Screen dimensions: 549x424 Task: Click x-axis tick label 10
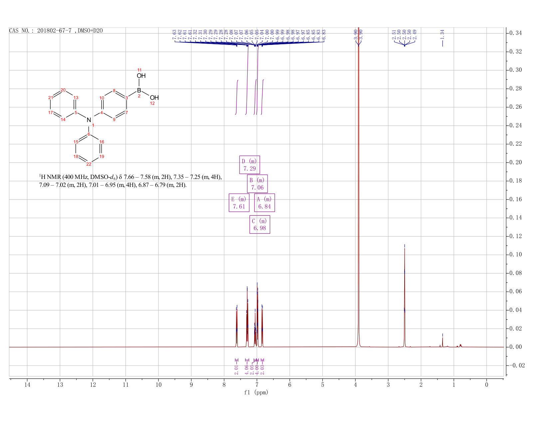click(158, 384)
